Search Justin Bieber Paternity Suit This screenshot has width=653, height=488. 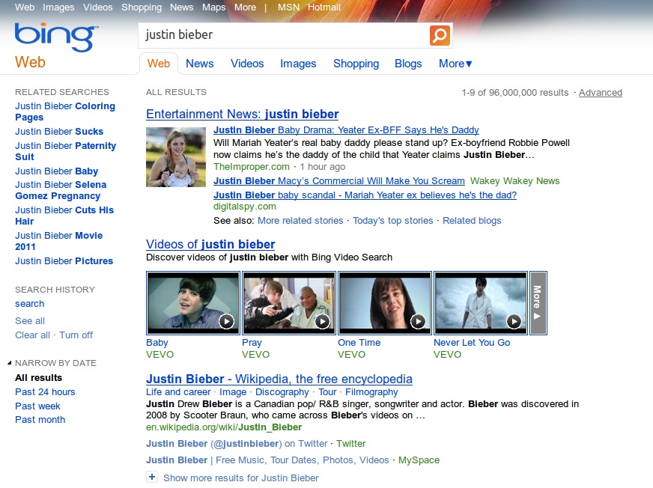(65, 151)
